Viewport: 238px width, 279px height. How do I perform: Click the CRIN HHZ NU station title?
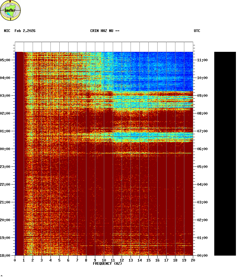pyautogui.click(x=105, y=31)
